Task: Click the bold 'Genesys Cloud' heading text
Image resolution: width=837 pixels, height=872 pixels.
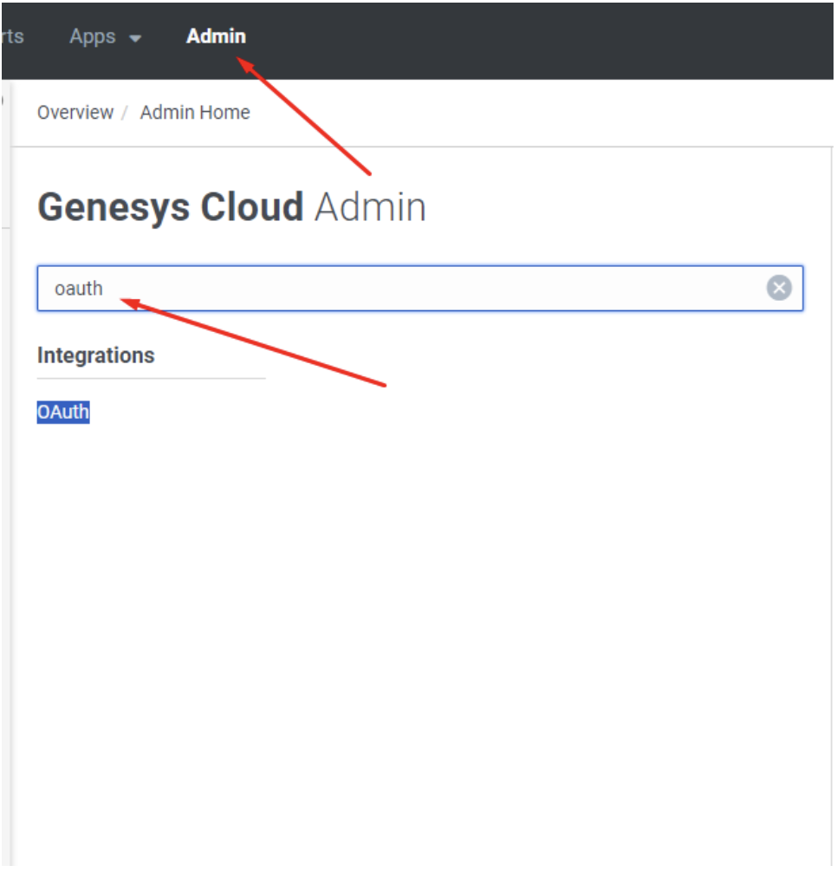Action: [x=171, y=207]
